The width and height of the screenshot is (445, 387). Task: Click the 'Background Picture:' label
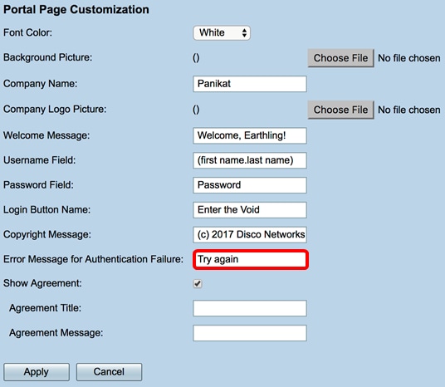[x=47, y=57]
